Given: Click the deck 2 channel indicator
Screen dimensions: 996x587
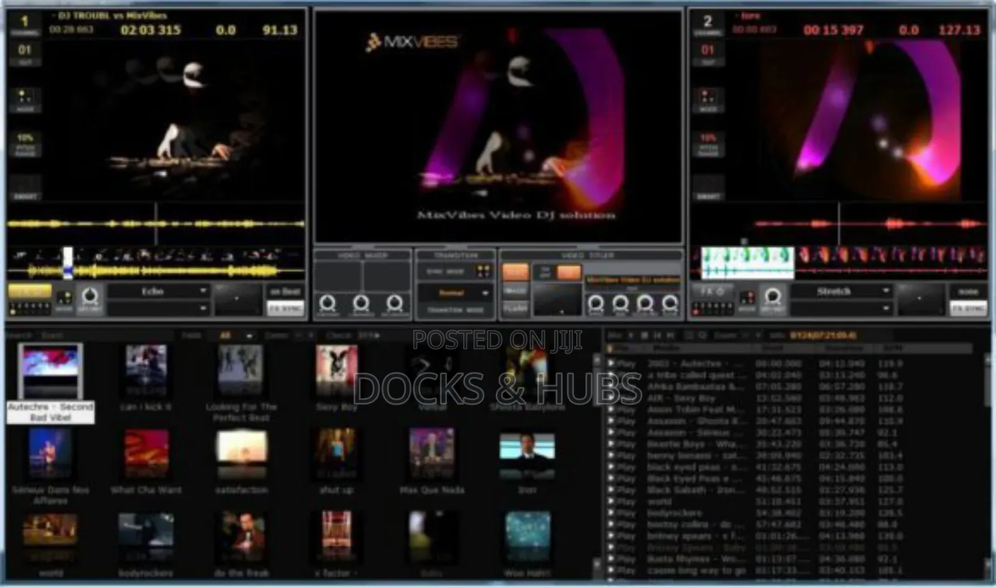Looking at the screenshot, I should (708, 25).
